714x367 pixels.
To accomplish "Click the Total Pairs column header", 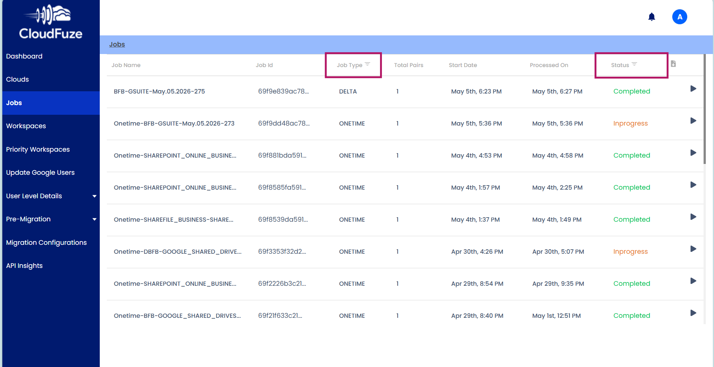I will click(408, 65).
